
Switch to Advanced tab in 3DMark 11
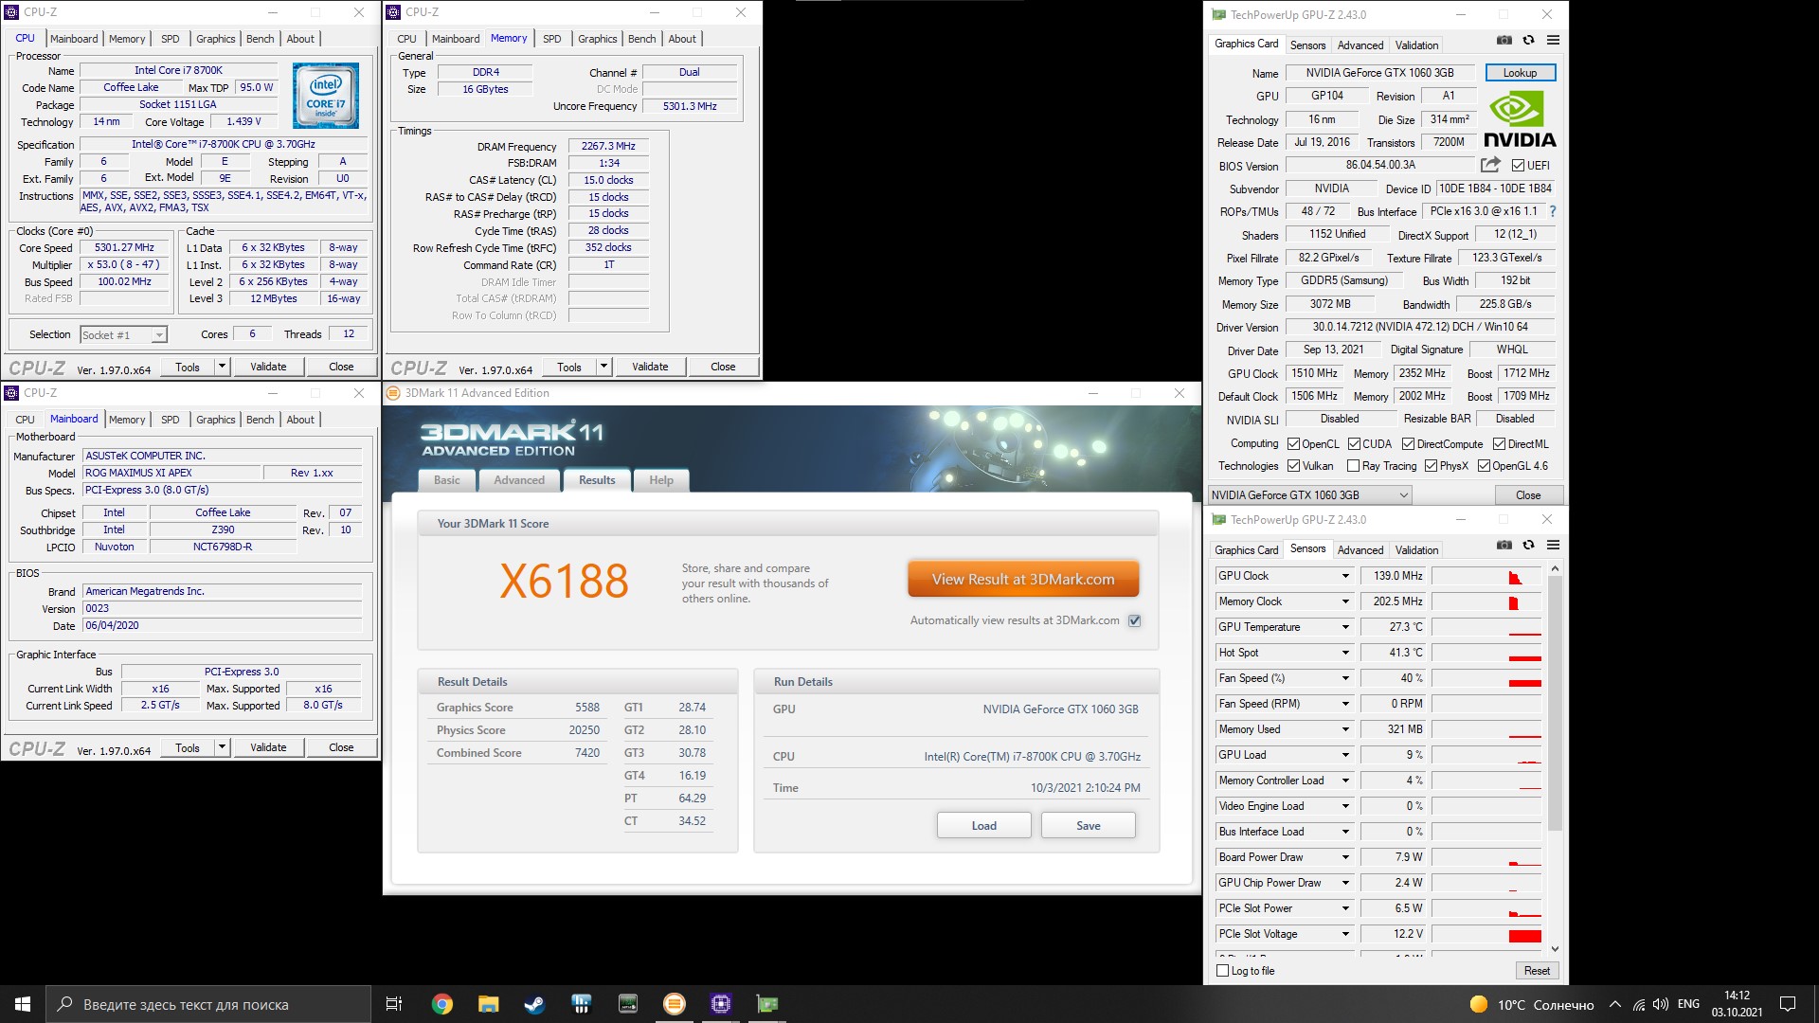pos(519,480)
